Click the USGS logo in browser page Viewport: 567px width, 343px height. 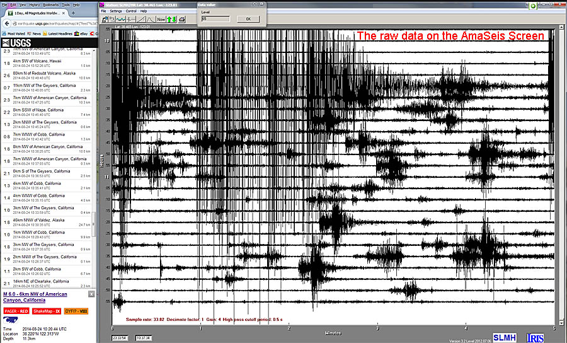pos(16,43)
